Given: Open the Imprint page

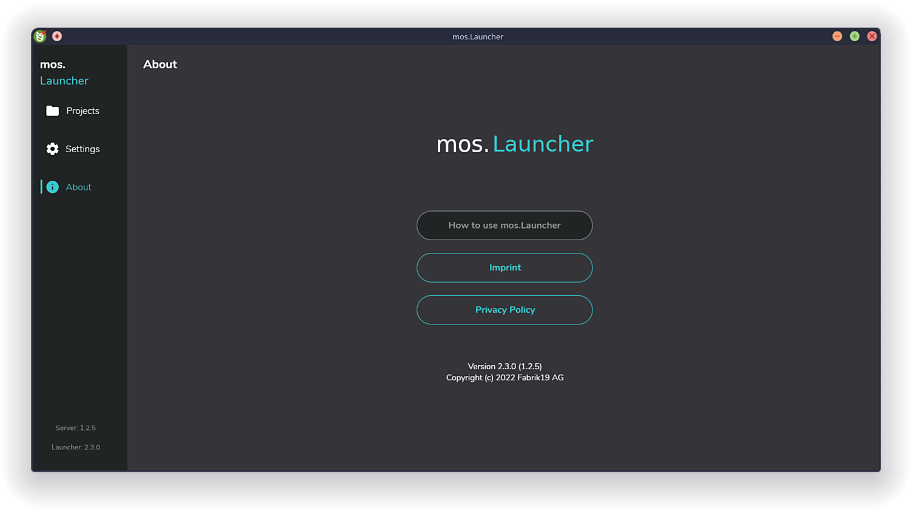Looking at the screenshot, I should [x=505, y=267].
